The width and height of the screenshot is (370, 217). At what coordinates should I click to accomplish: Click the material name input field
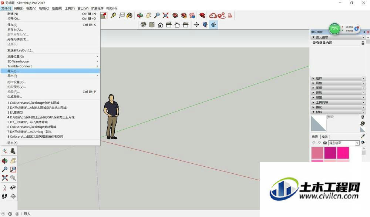tap(343, 117)
